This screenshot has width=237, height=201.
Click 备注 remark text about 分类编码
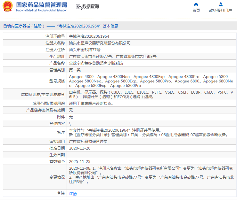[149, 135]
